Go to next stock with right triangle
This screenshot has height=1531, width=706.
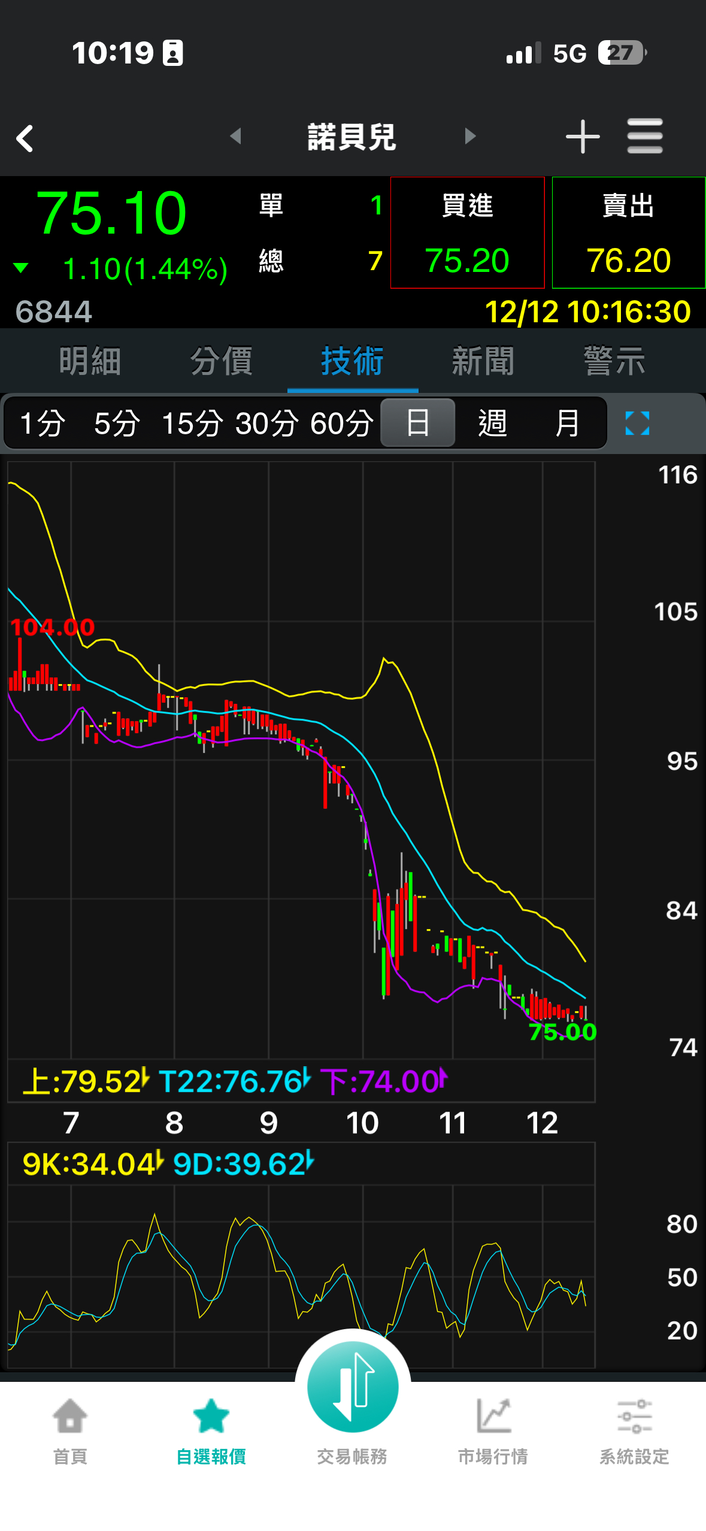(x=470, y=136)
